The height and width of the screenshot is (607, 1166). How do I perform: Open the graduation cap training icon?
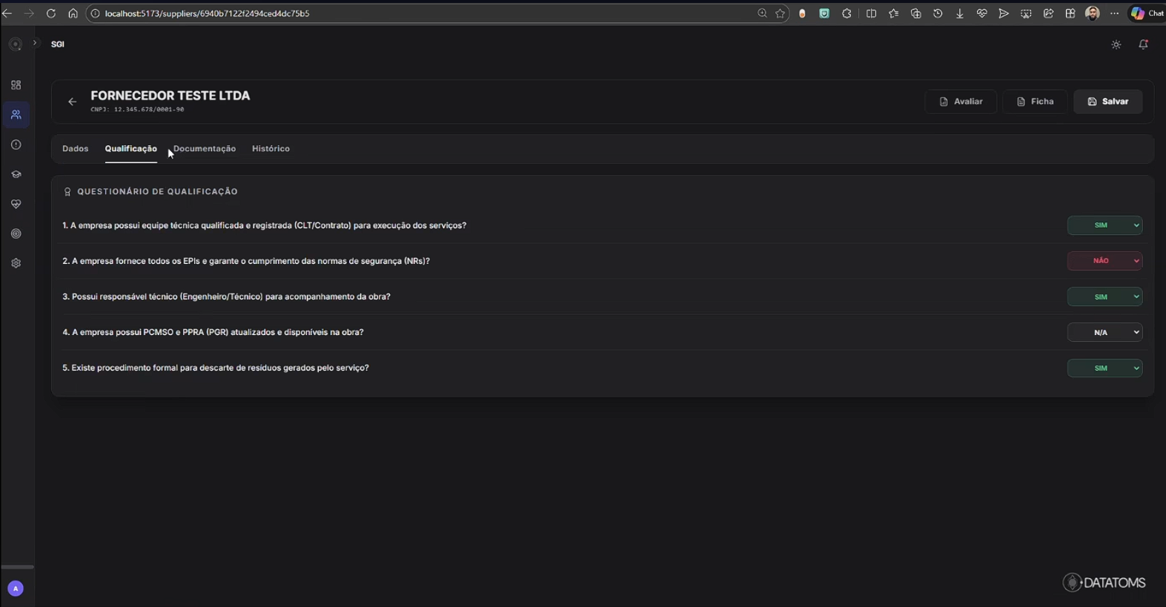pyautogui.click(x=16, y=174)
